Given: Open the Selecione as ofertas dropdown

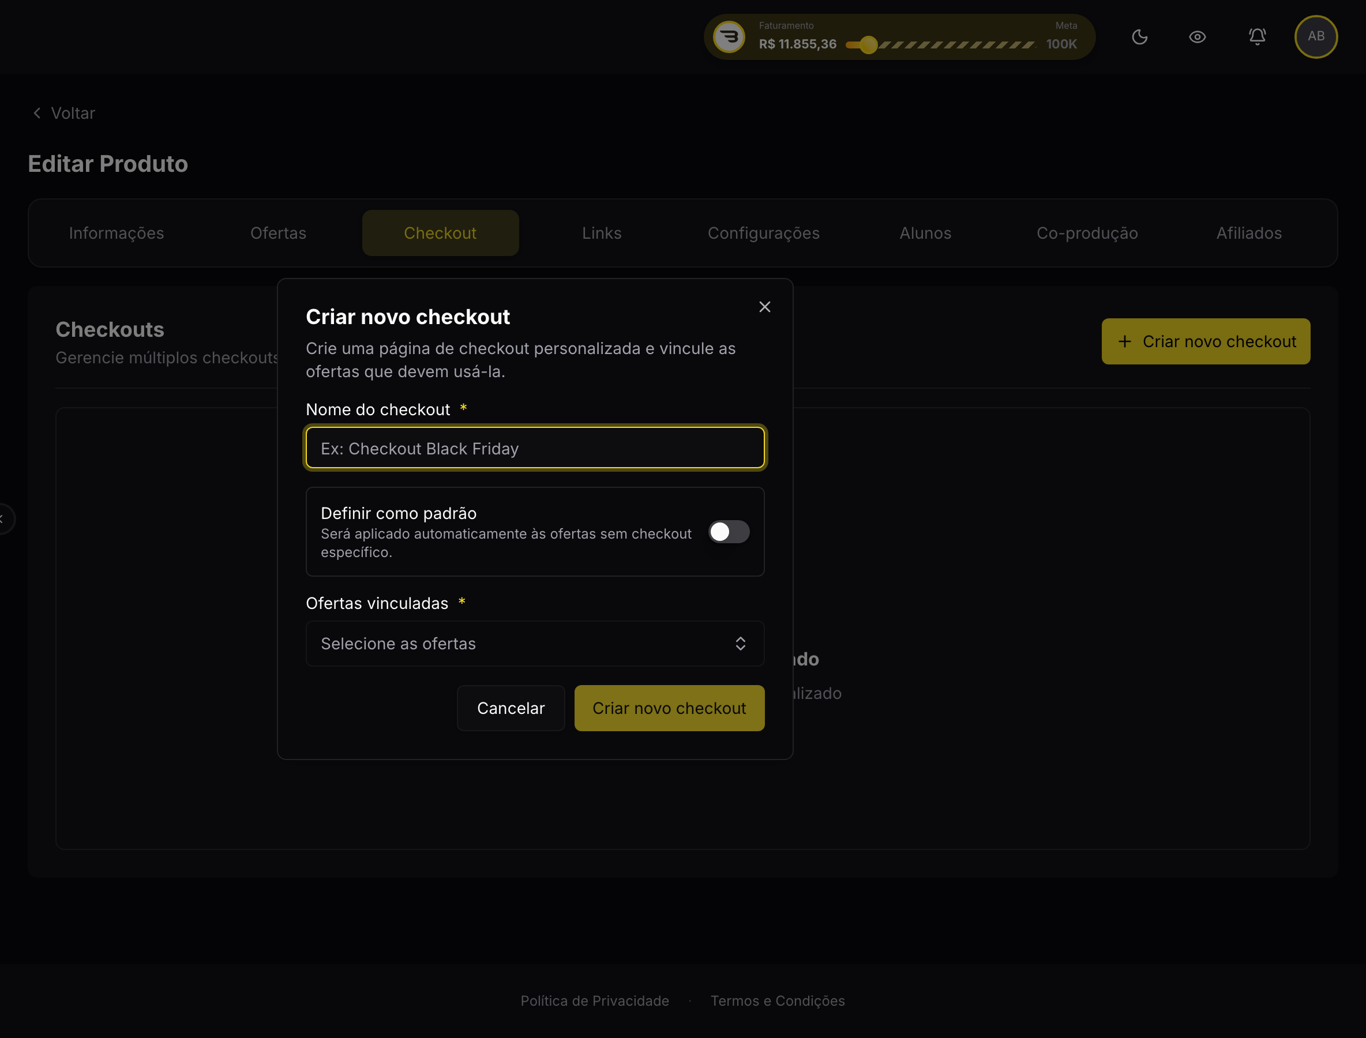Looking at the screenshot, I should (535, 644).
